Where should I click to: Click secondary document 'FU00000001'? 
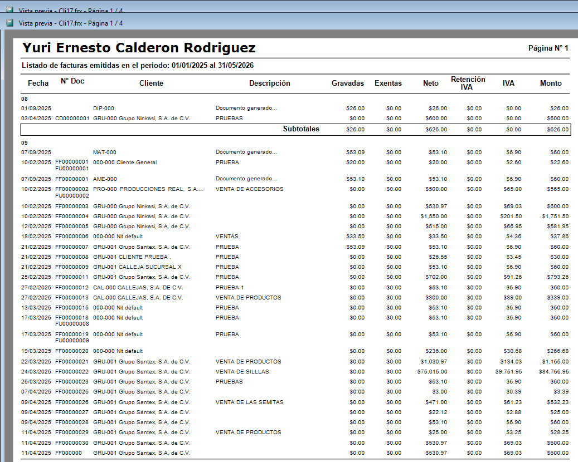click(x=72, y=169)
